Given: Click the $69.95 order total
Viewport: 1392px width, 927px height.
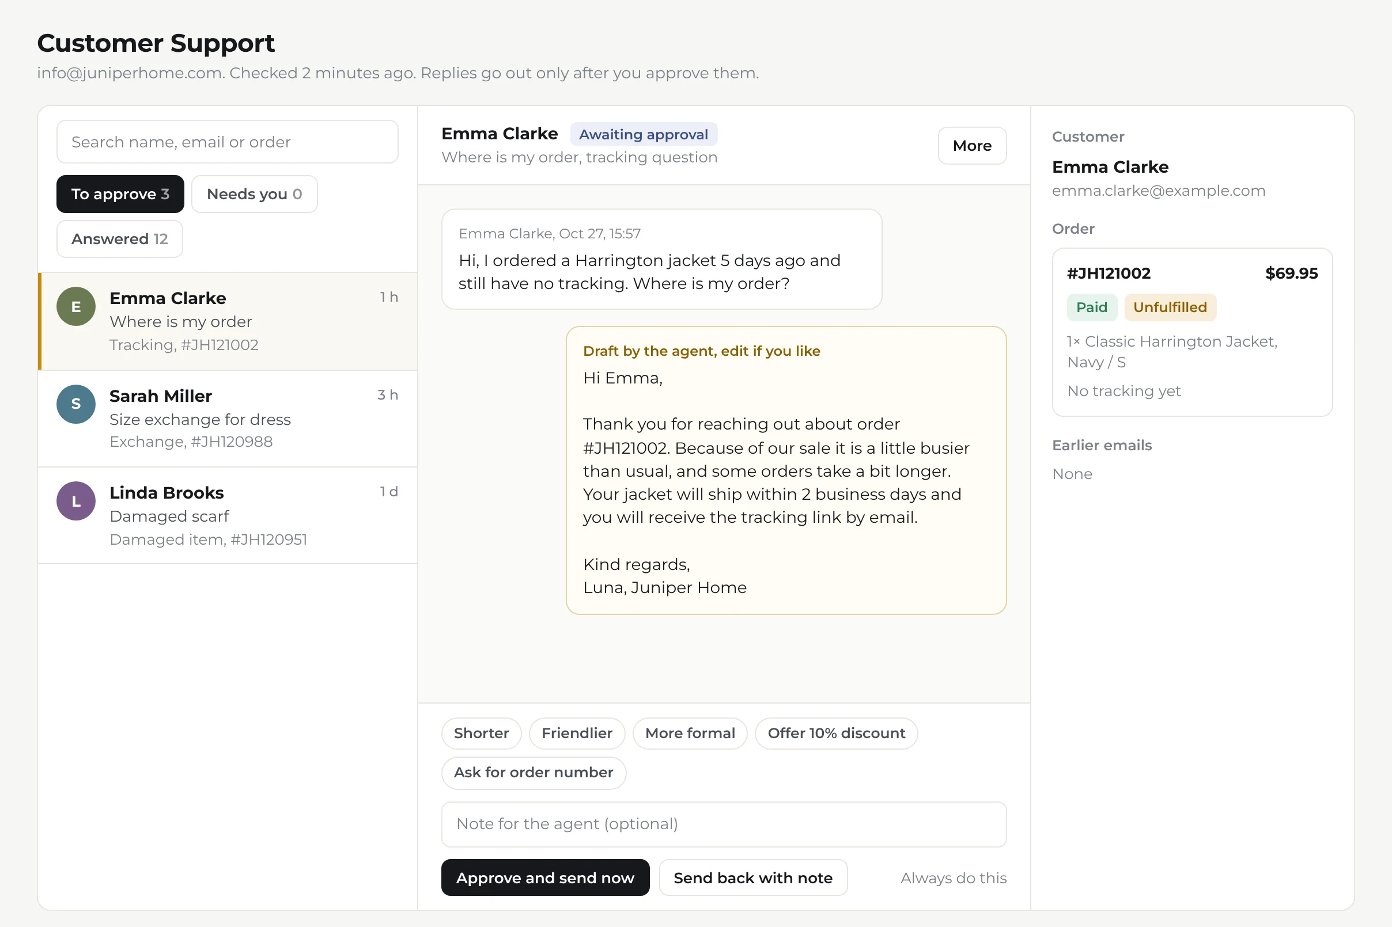Looking at the screenshot, I should [x=1291, y=273].
